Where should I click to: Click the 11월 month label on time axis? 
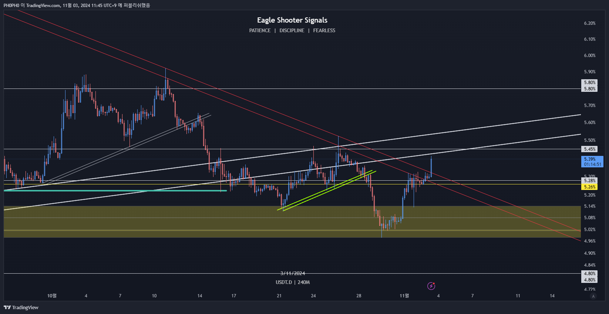pyautogui.click(x=404, y=296)
